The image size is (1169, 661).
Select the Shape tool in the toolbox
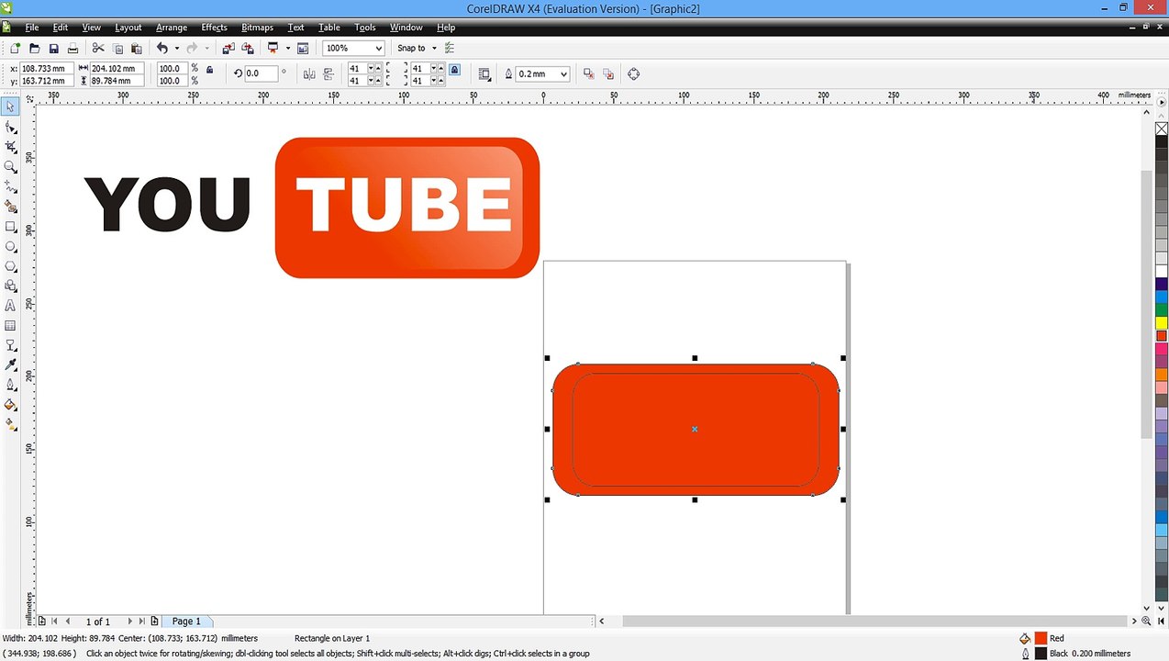point(10,128)
